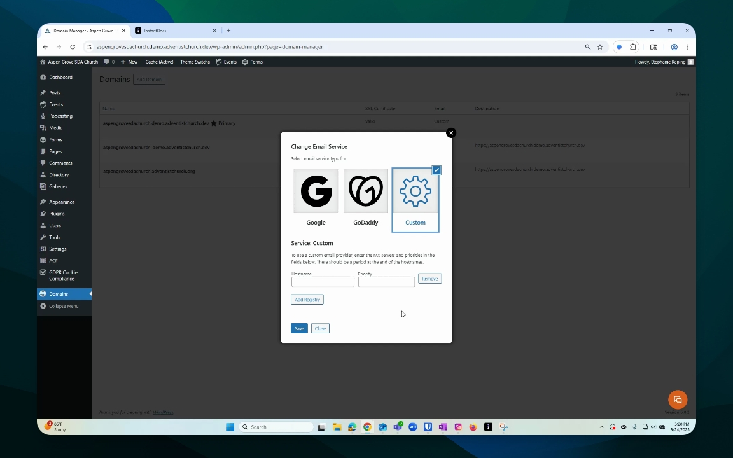Save the email service settings
This screenshot has width=733, height=458.
299,328
